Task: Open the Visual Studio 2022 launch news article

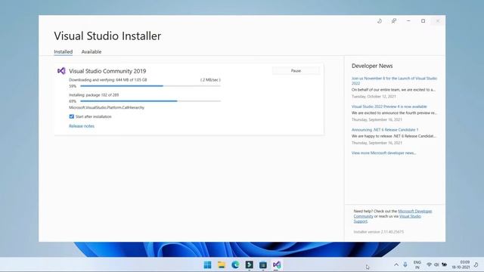Action: point(394,81)
